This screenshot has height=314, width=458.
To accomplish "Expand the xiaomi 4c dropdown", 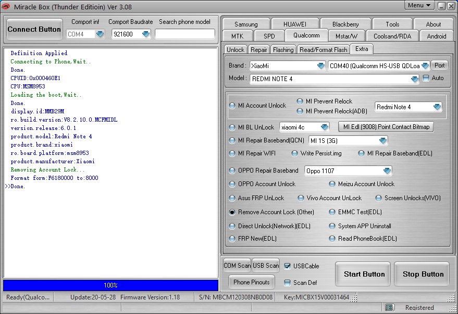I will [325, 127].
